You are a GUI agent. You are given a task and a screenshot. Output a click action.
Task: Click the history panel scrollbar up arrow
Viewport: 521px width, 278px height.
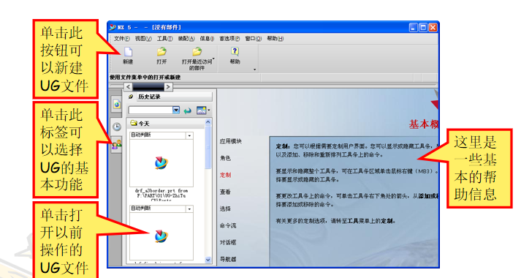(208, 122)
